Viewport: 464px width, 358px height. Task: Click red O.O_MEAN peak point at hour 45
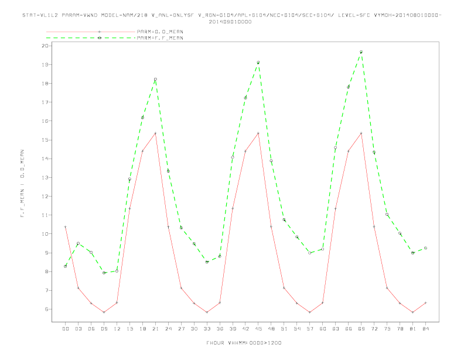[x=258, y=133]
